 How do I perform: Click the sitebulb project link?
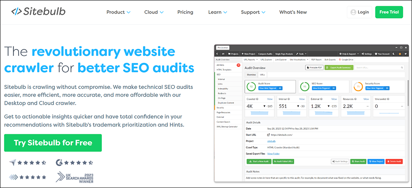pyautogui.click(x=272, y=141)
